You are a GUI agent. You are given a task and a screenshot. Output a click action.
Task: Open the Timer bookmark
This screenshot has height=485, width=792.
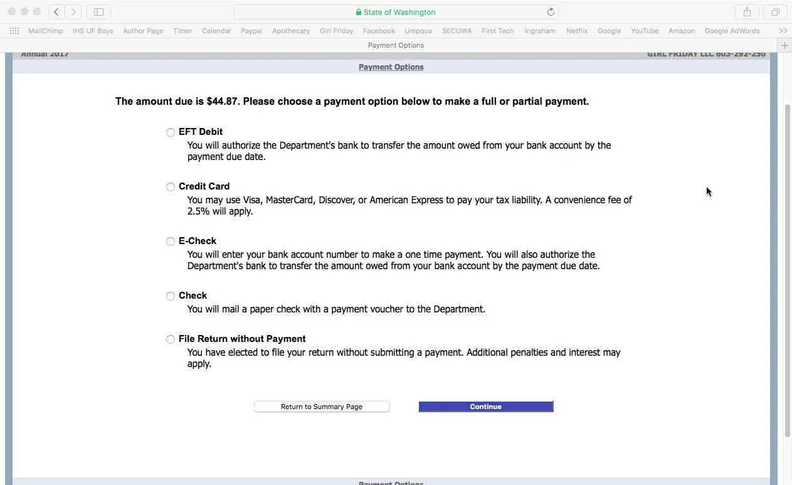point(182,31)
